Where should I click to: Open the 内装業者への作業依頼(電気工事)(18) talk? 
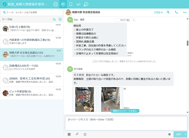(x=32, y=42)
